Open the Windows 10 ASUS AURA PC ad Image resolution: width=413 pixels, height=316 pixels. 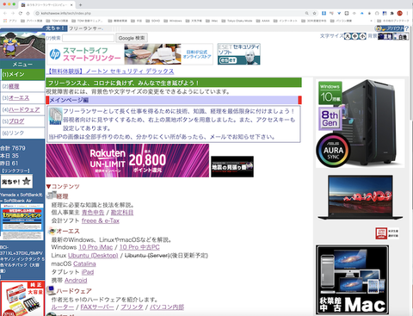361,123
